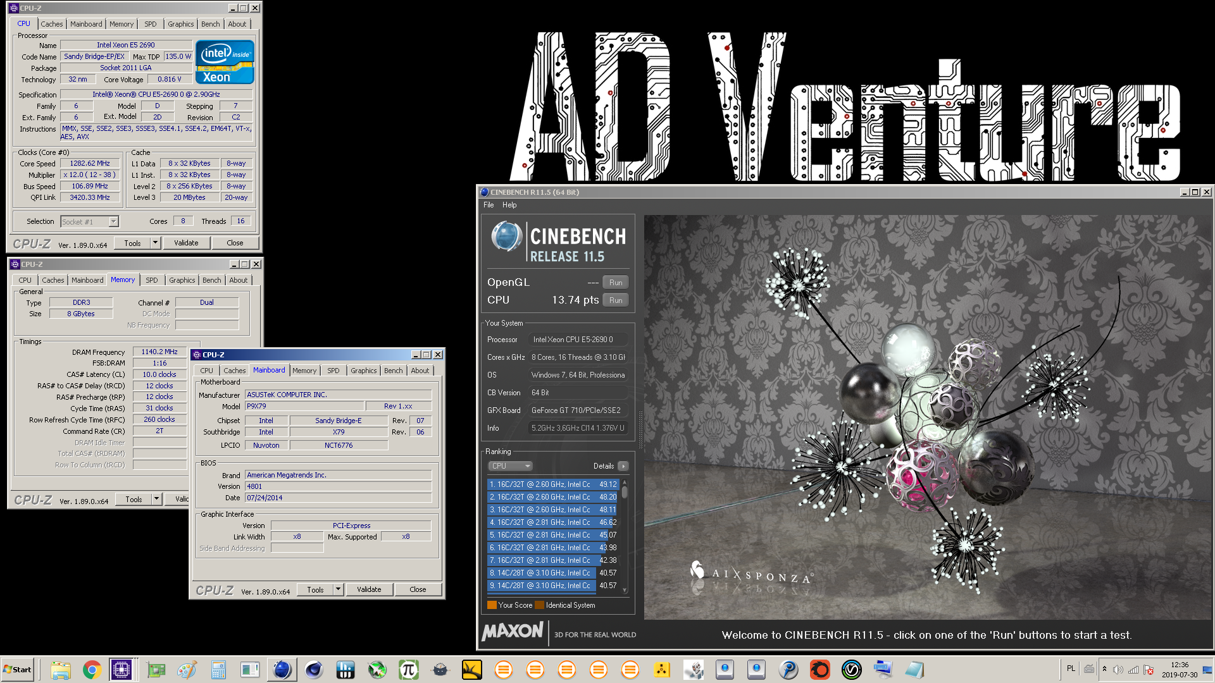
Task: Open the yellow triangle taskbar icon
Action: tap(662, 670)
